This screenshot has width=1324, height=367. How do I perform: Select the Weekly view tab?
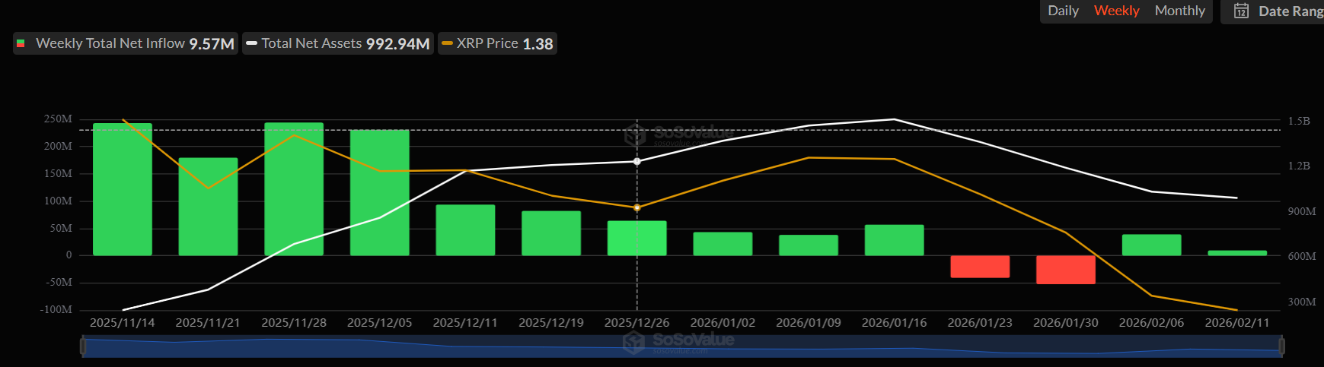pos(1116,11)
